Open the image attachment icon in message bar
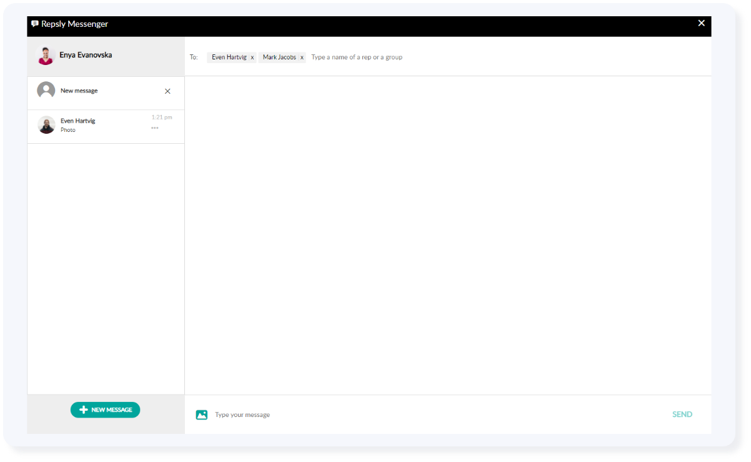 click(x=202, y=414)
